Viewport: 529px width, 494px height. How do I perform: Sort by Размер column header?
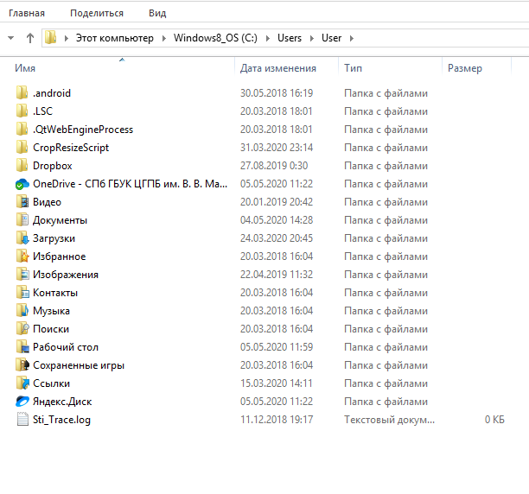[x=465, y=68]
